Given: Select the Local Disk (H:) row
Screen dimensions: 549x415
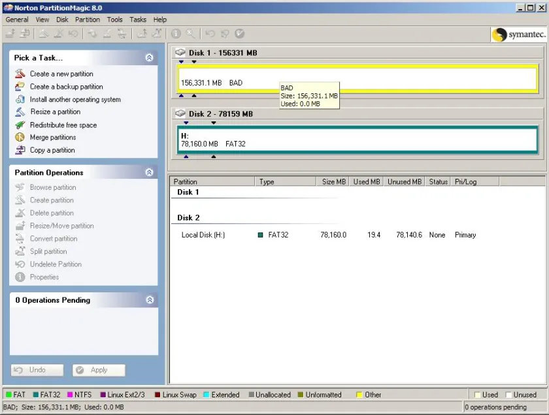Looking at the screenshot, I should click(x=357, y=235).
